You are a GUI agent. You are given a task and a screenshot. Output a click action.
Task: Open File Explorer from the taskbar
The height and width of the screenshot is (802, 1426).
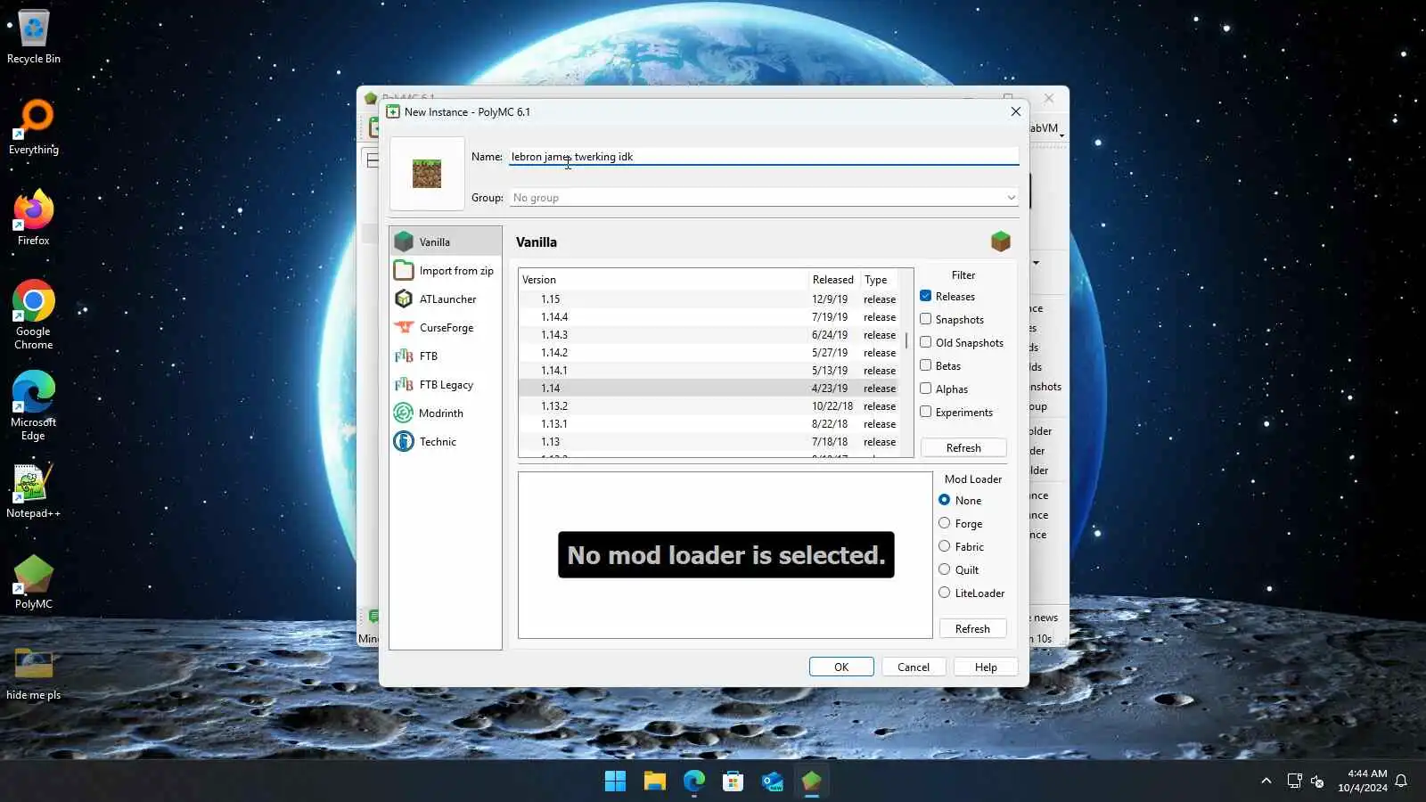tap(654, 782)
